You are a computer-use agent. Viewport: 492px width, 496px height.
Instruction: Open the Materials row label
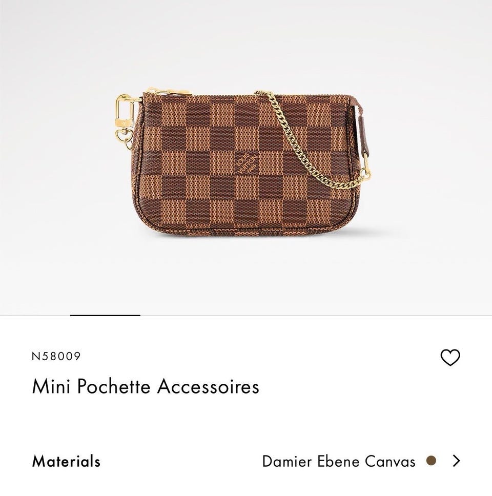[x=66, y=461]
